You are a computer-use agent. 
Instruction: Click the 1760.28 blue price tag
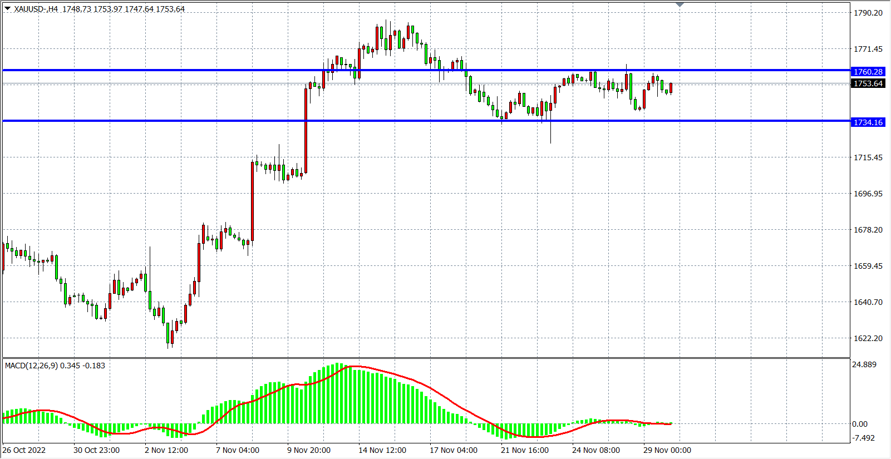868,72
